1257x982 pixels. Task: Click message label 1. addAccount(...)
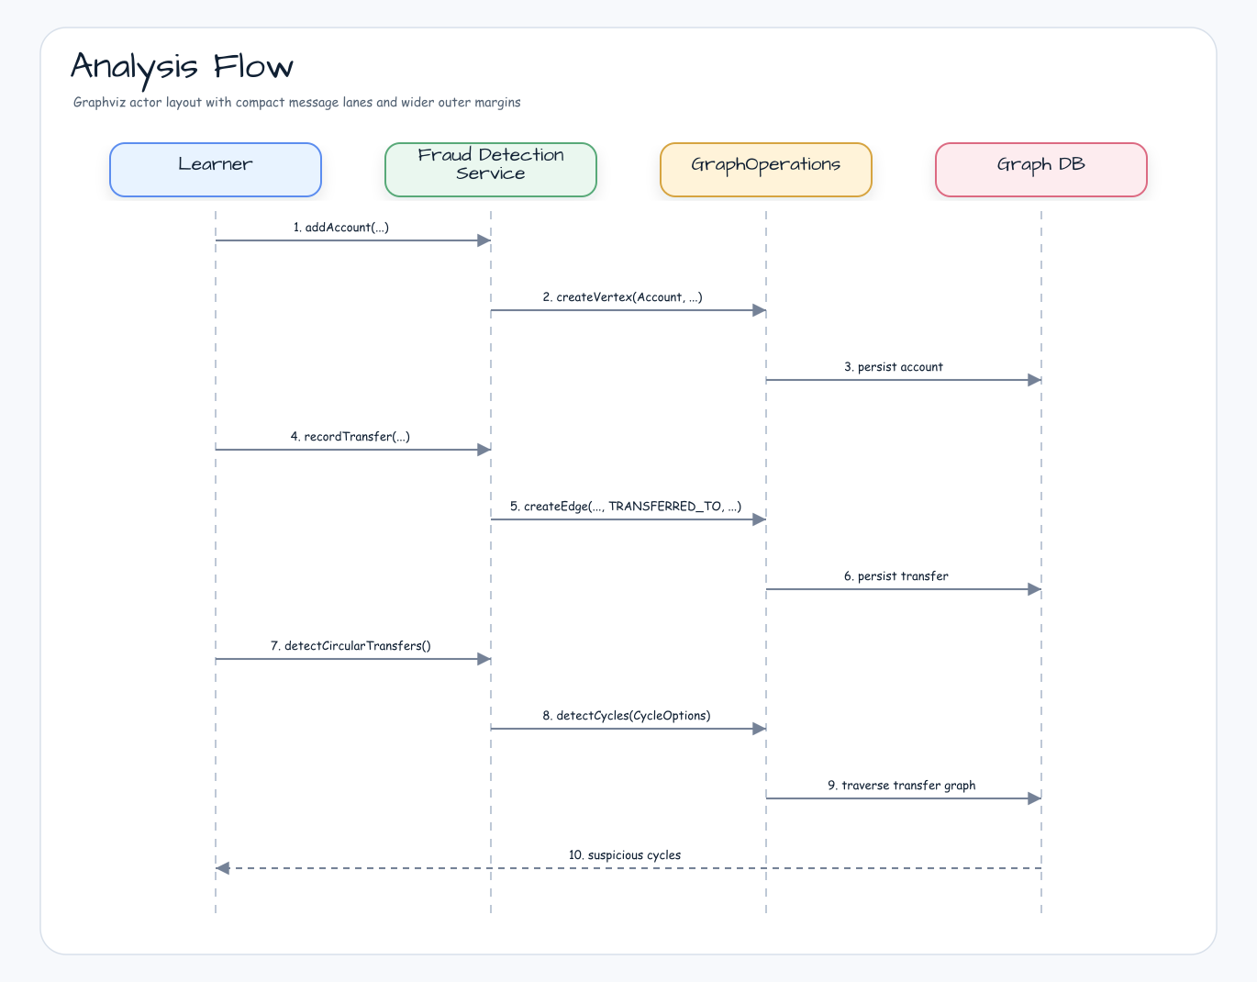pos(341,228)
